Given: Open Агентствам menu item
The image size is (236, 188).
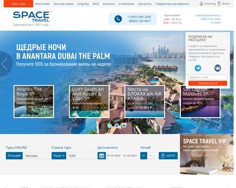Looking at the screenshot, I should coord(42,4).
